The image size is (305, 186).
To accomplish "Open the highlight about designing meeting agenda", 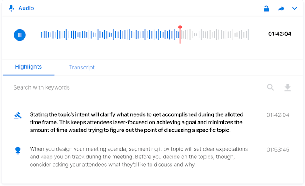I will coord(139,157).
